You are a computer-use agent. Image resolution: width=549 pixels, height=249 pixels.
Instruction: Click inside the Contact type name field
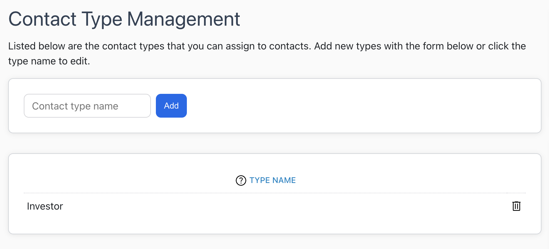(x=87, y=106)
